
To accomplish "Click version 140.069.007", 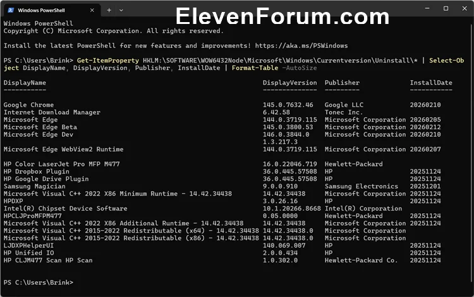I will click(284, 245).
